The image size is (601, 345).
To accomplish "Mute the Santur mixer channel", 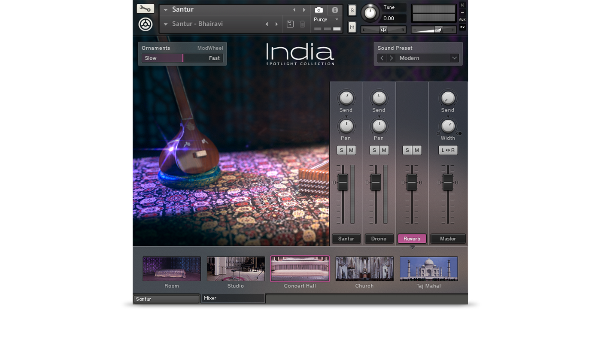I will click(x=351, y=150).
